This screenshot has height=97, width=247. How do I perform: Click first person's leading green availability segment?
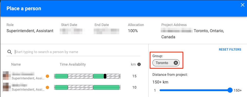pyautogui.click(x=61, y=76)
